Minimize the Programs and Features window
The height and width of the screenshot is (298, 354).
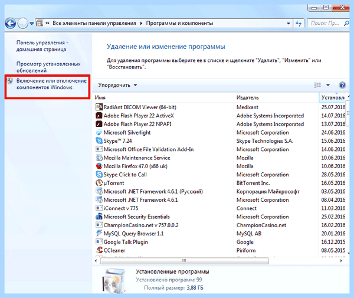click(314, 8)
